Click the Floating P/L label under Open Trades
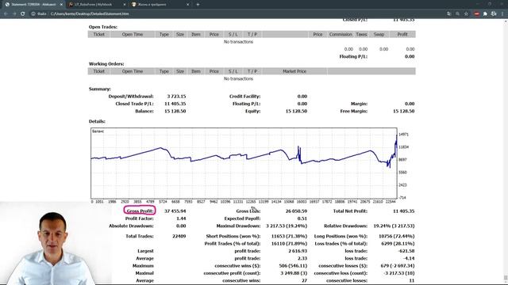The image size is (508, 285). pos(353,56)
